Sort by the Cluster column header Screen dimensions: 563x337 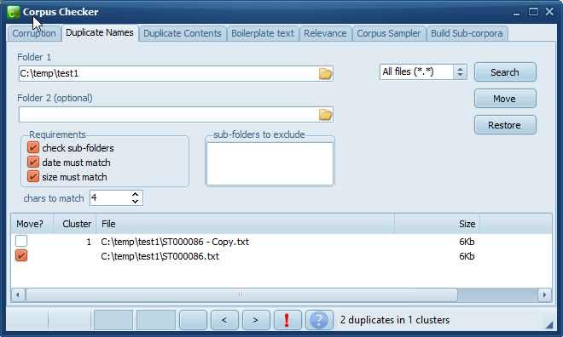point(75,224)
